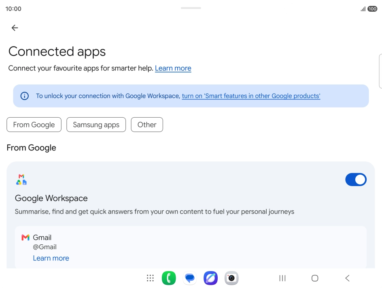
Task: Launch the Camera app from the taskbar
Action: point(231,278)
